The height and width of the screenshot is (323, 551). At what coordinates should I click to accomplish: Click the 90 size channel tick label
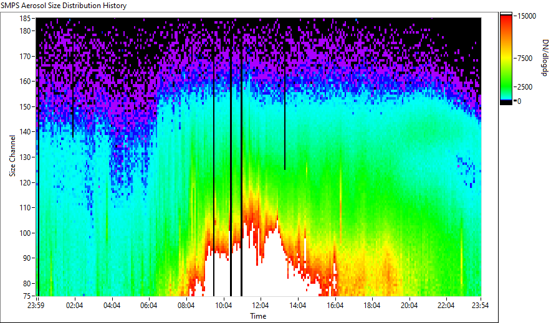click(27, 258)
